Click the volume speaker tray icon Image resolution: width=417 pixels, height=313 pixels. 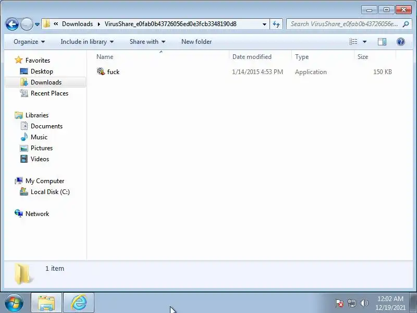coord(364,303)
